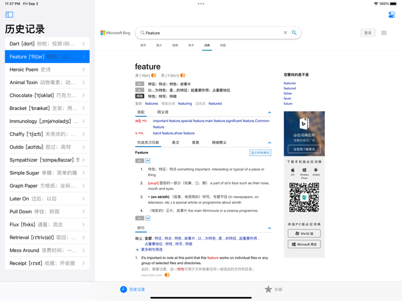Image resolution: width=402 pixels, height=301 pixels.
Task: Open the hamburger menu icon
Action: pos(384,33)
